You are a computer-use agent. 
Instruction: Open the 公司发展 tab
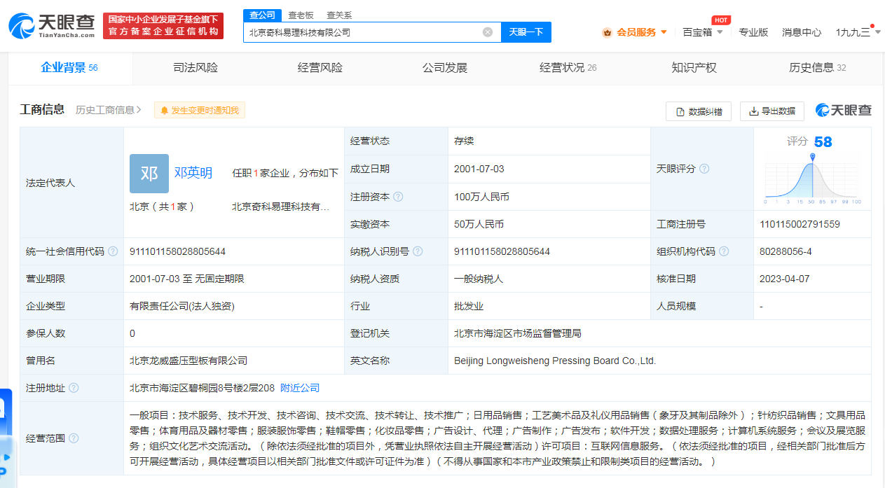445,68
